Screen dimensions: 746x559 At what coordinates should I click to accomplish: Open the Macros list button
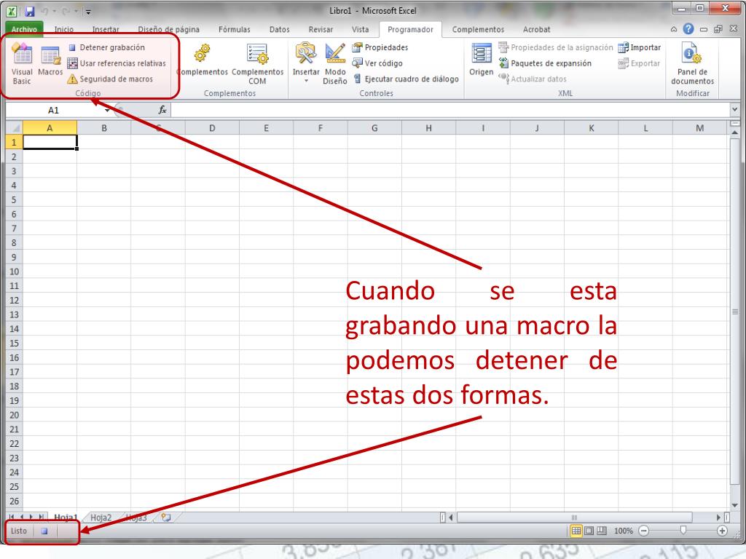pyautogui.click(x=50, y=60)
